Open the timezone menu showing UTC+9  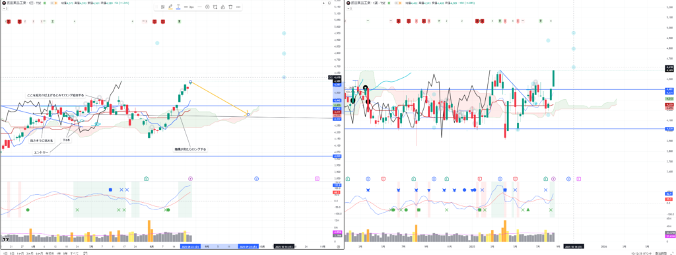point(641,253)
